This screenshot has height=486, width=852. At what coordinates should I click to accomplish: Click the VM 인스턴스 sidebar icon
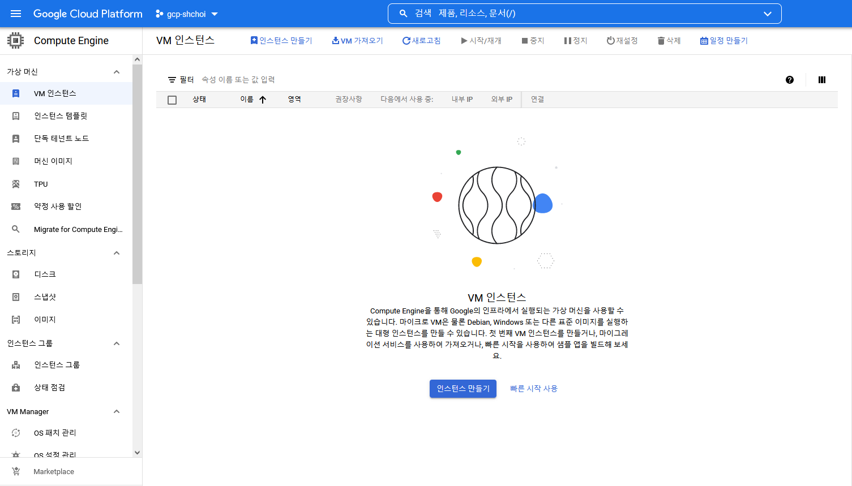point(16,93)
